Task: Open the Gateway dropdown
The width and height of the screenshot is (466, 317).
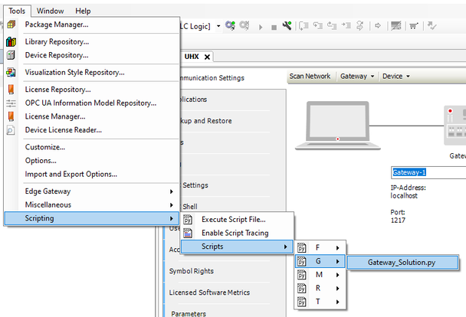Action: tap(357, 77)
